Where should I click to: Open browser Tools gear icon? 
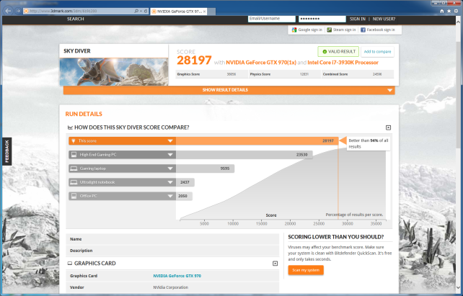point(456,12)
